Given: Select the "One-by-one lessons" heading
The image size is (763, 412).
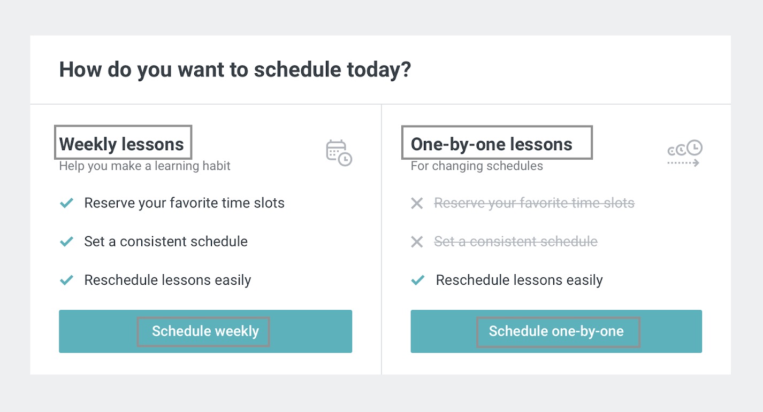Looking at the screenshot, I should coord(491,144).
